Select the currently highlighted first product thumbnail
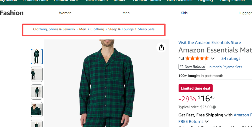Viewport: 252px width, 127px height. pyautogui.click(x=37, y=56)
